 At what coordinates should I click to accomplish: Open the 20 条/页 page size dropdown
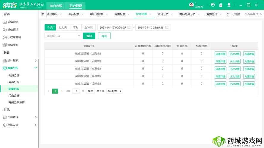(115, 91)
